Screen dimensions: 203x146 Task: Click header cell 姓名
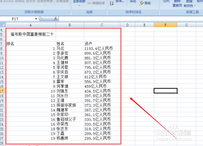point(70,44)
